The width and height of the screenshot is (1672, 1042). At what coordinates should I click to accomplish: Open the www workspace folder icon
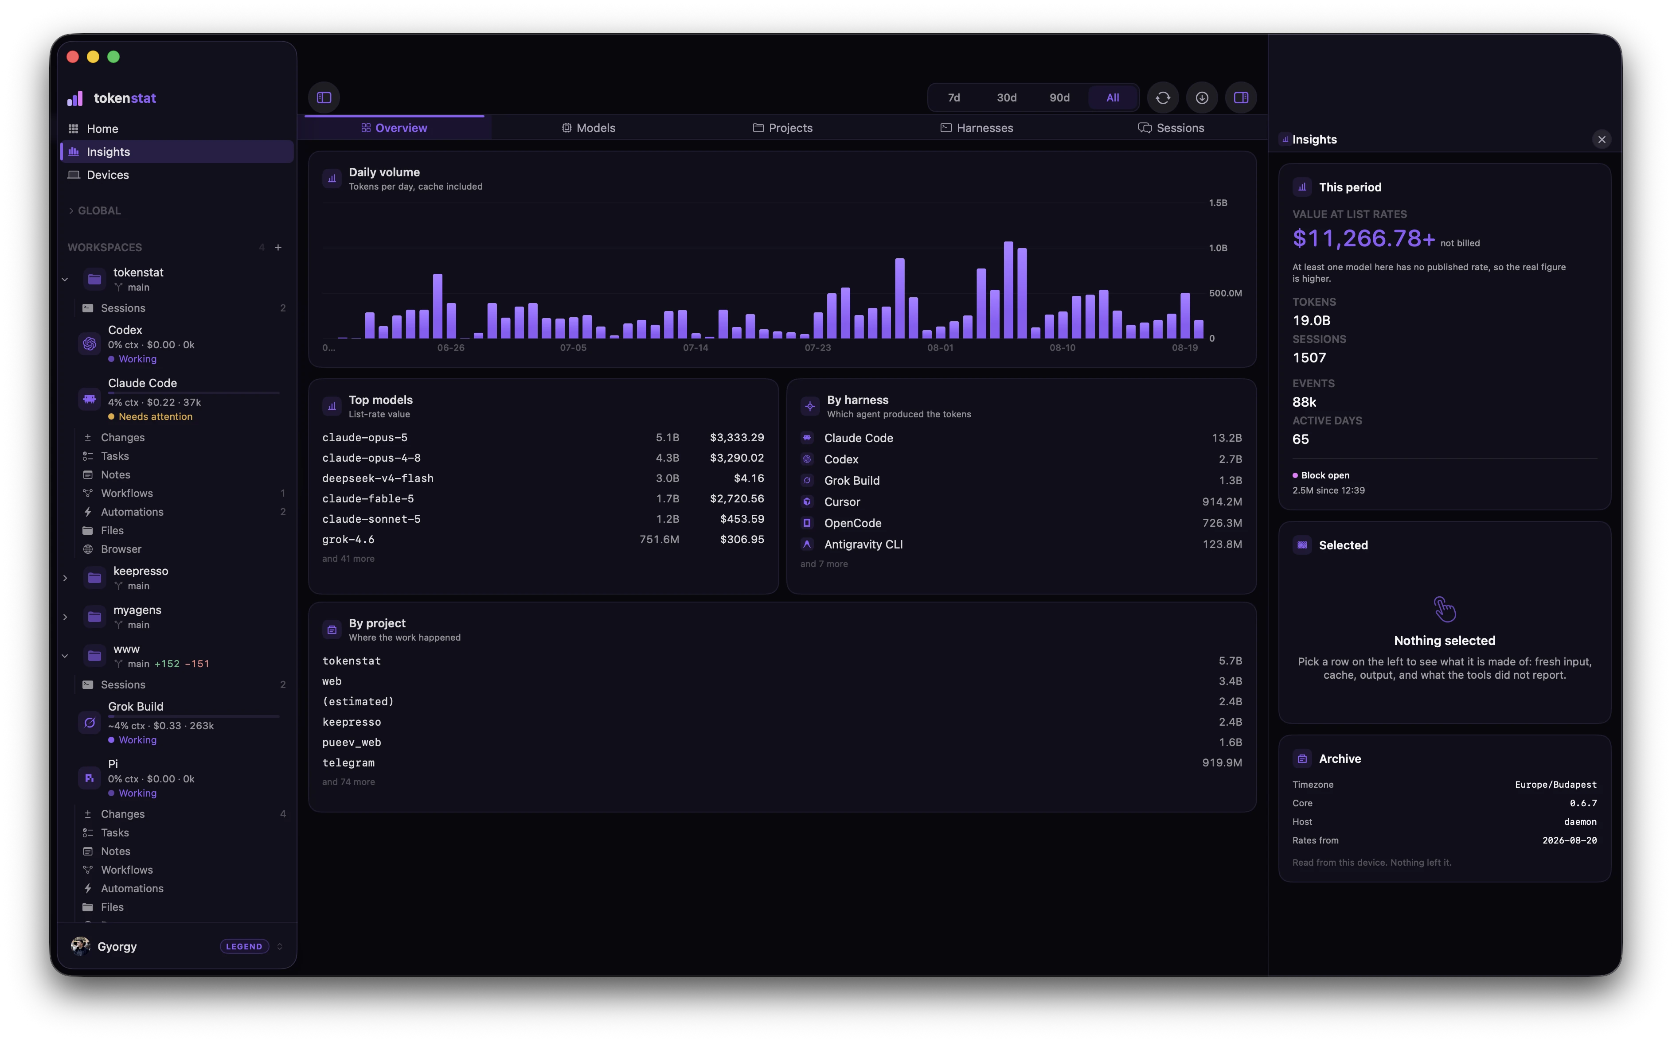[x=94, y=655]
